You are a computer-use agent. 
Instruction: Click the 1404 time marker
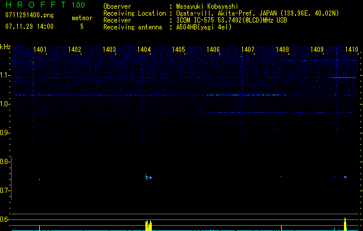click(x=144, y=50)
